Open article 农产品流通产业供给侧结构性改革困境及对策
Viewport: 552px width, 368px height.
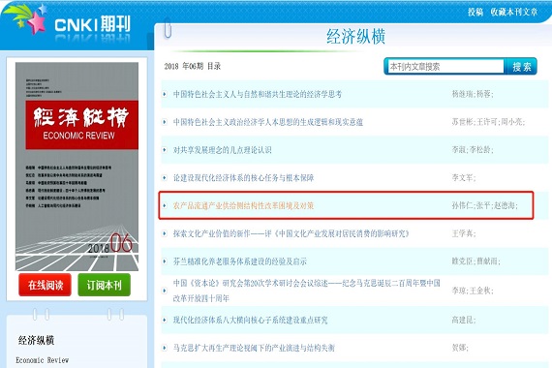243,205
